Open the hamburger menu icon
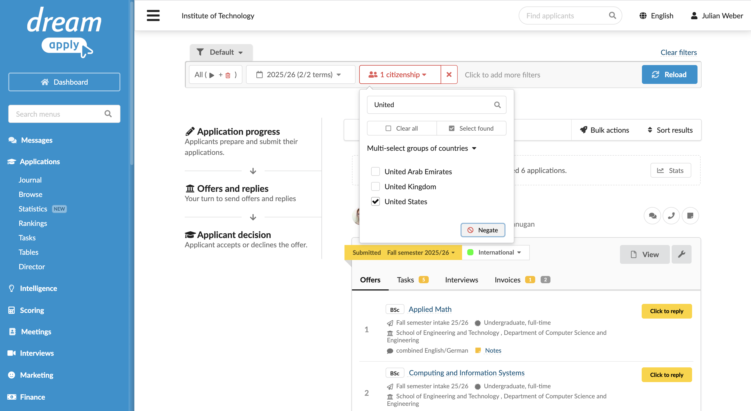This screenshot has height=411, width=751. (x=153, y=15)
